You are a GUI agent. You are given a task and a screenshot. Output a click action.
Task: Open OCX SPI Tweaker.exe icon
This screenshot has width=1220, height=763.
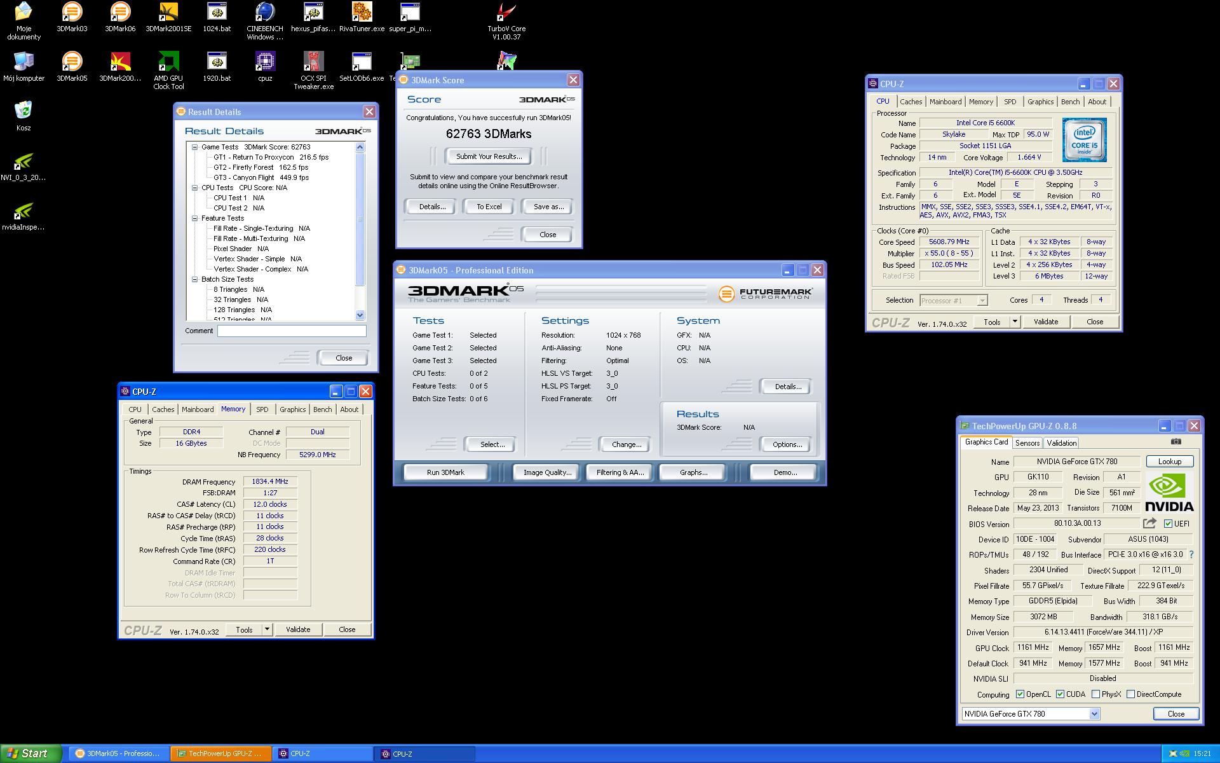(313, 71)
